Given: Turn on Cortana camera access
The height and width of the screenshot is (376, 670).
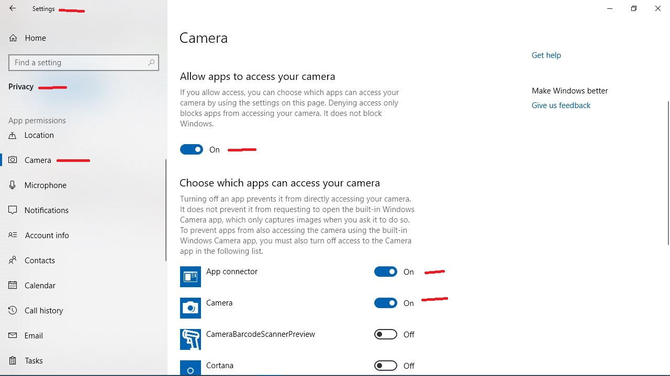Looking at the screenshot, I should point(386,366).
